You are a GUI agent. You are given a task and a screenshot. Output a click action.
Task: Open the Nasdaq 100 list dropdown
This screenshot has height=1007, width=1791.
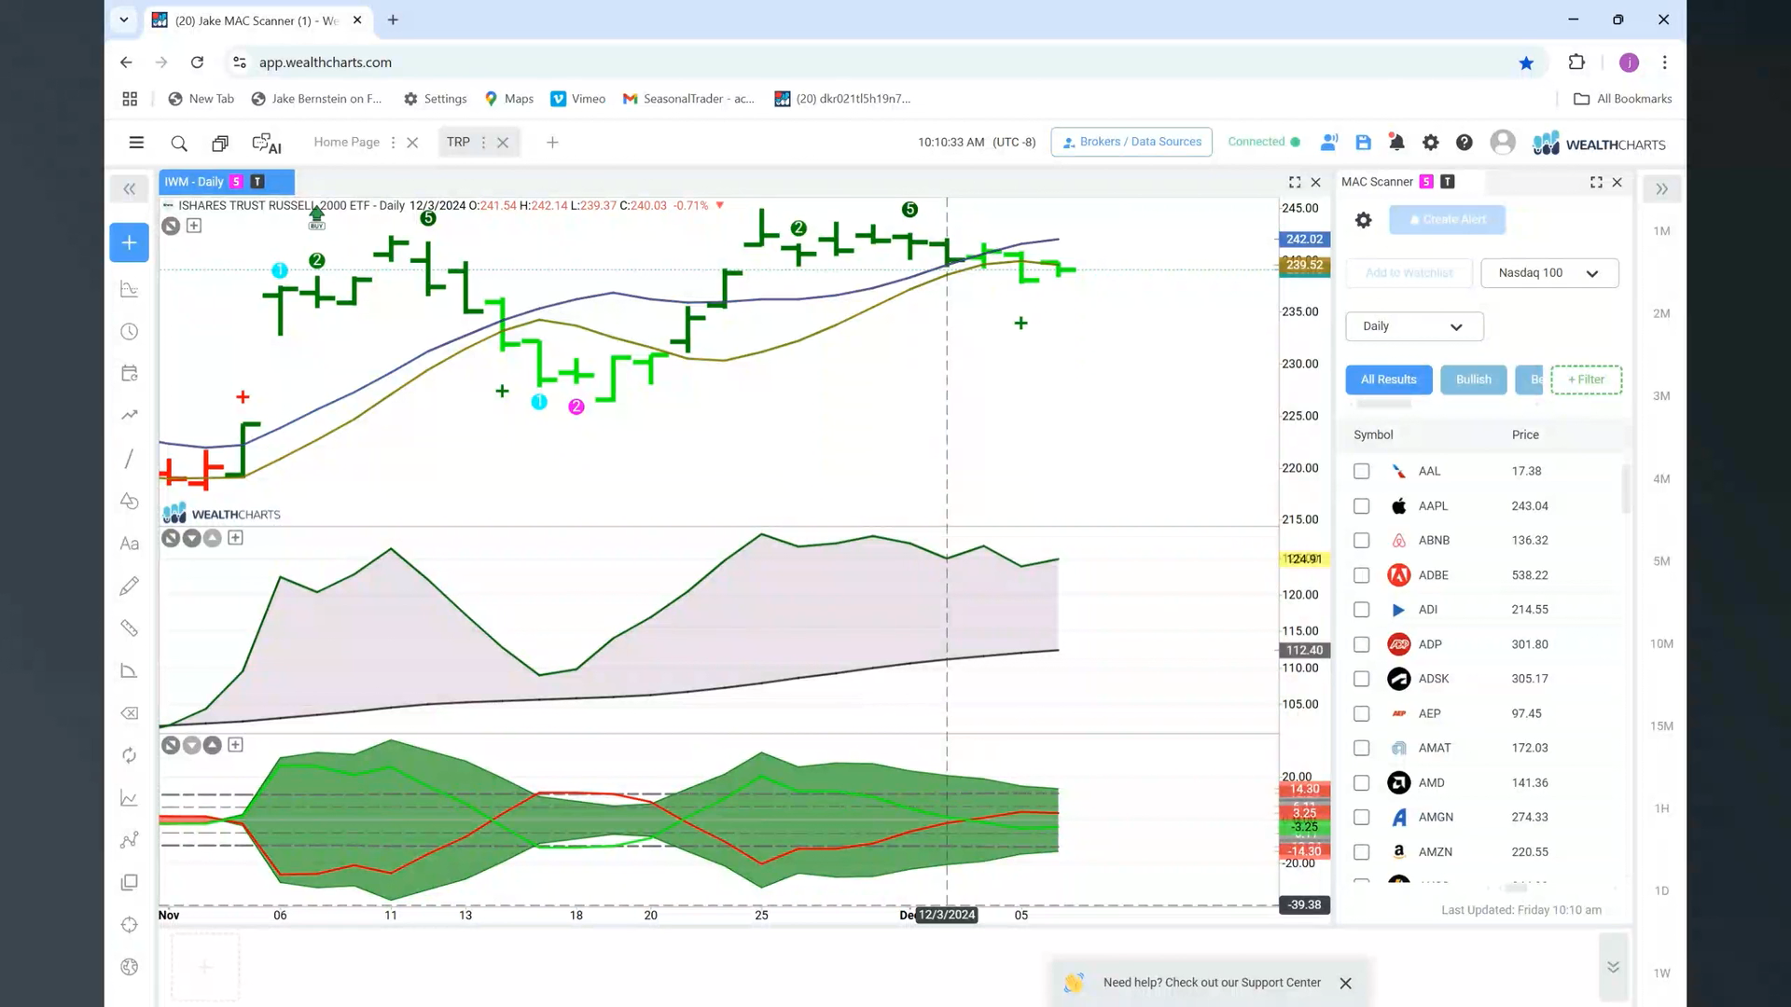1548,273
